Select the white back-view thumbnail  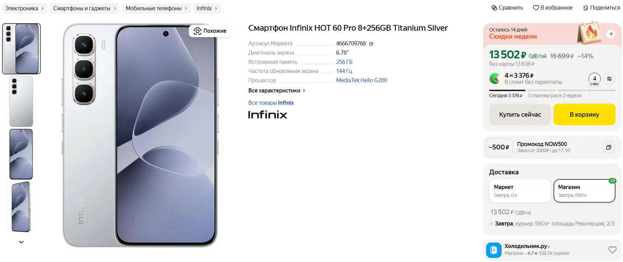21,101
